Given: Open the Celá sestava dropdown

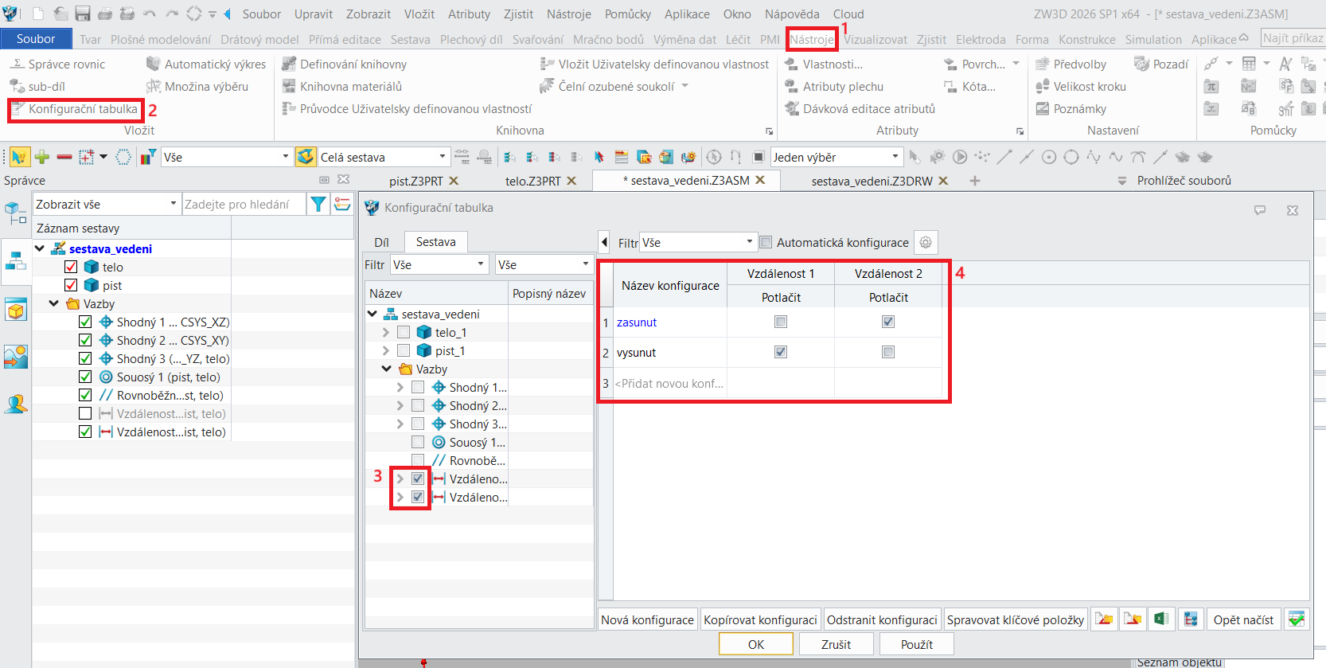Looking at the screenshot, I should point(442,158).
